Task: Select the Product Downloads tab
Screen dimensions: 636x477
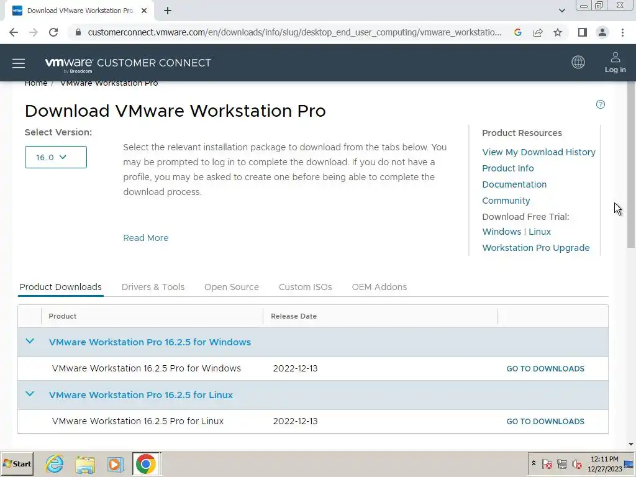Action: point(60,287)
